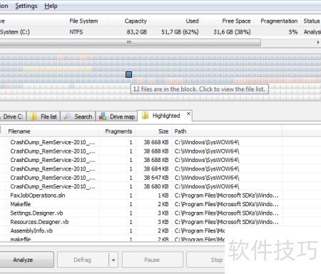
Task: Click the Highlighted tab folder icon
Action: point(145,116)
